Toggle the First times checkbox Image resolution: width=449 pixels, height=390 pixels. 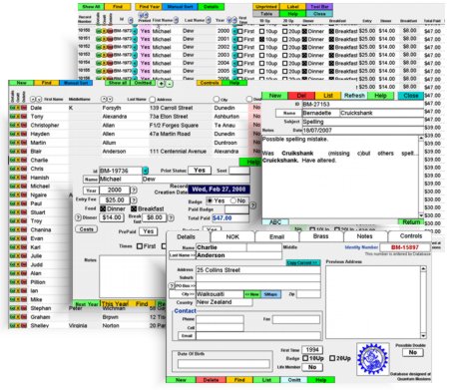[x=140, y=246]
